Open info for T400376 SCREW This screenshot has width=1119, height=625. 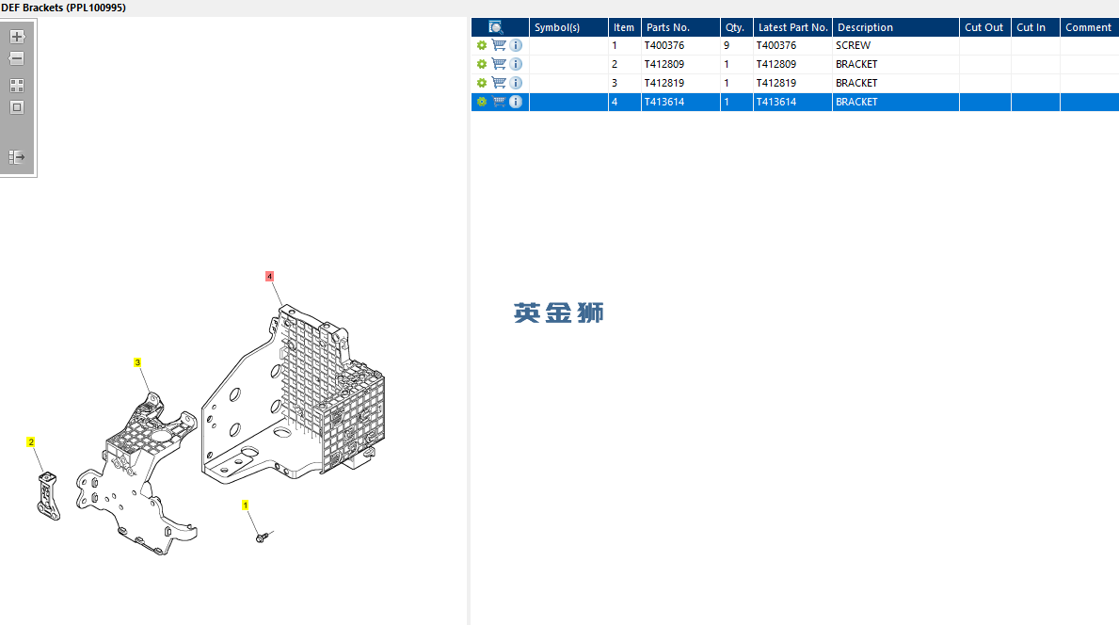pos(516,45)
